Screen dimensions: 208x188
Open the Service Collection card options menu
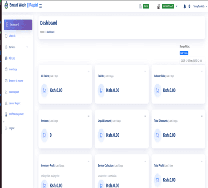tap(145, 161)
